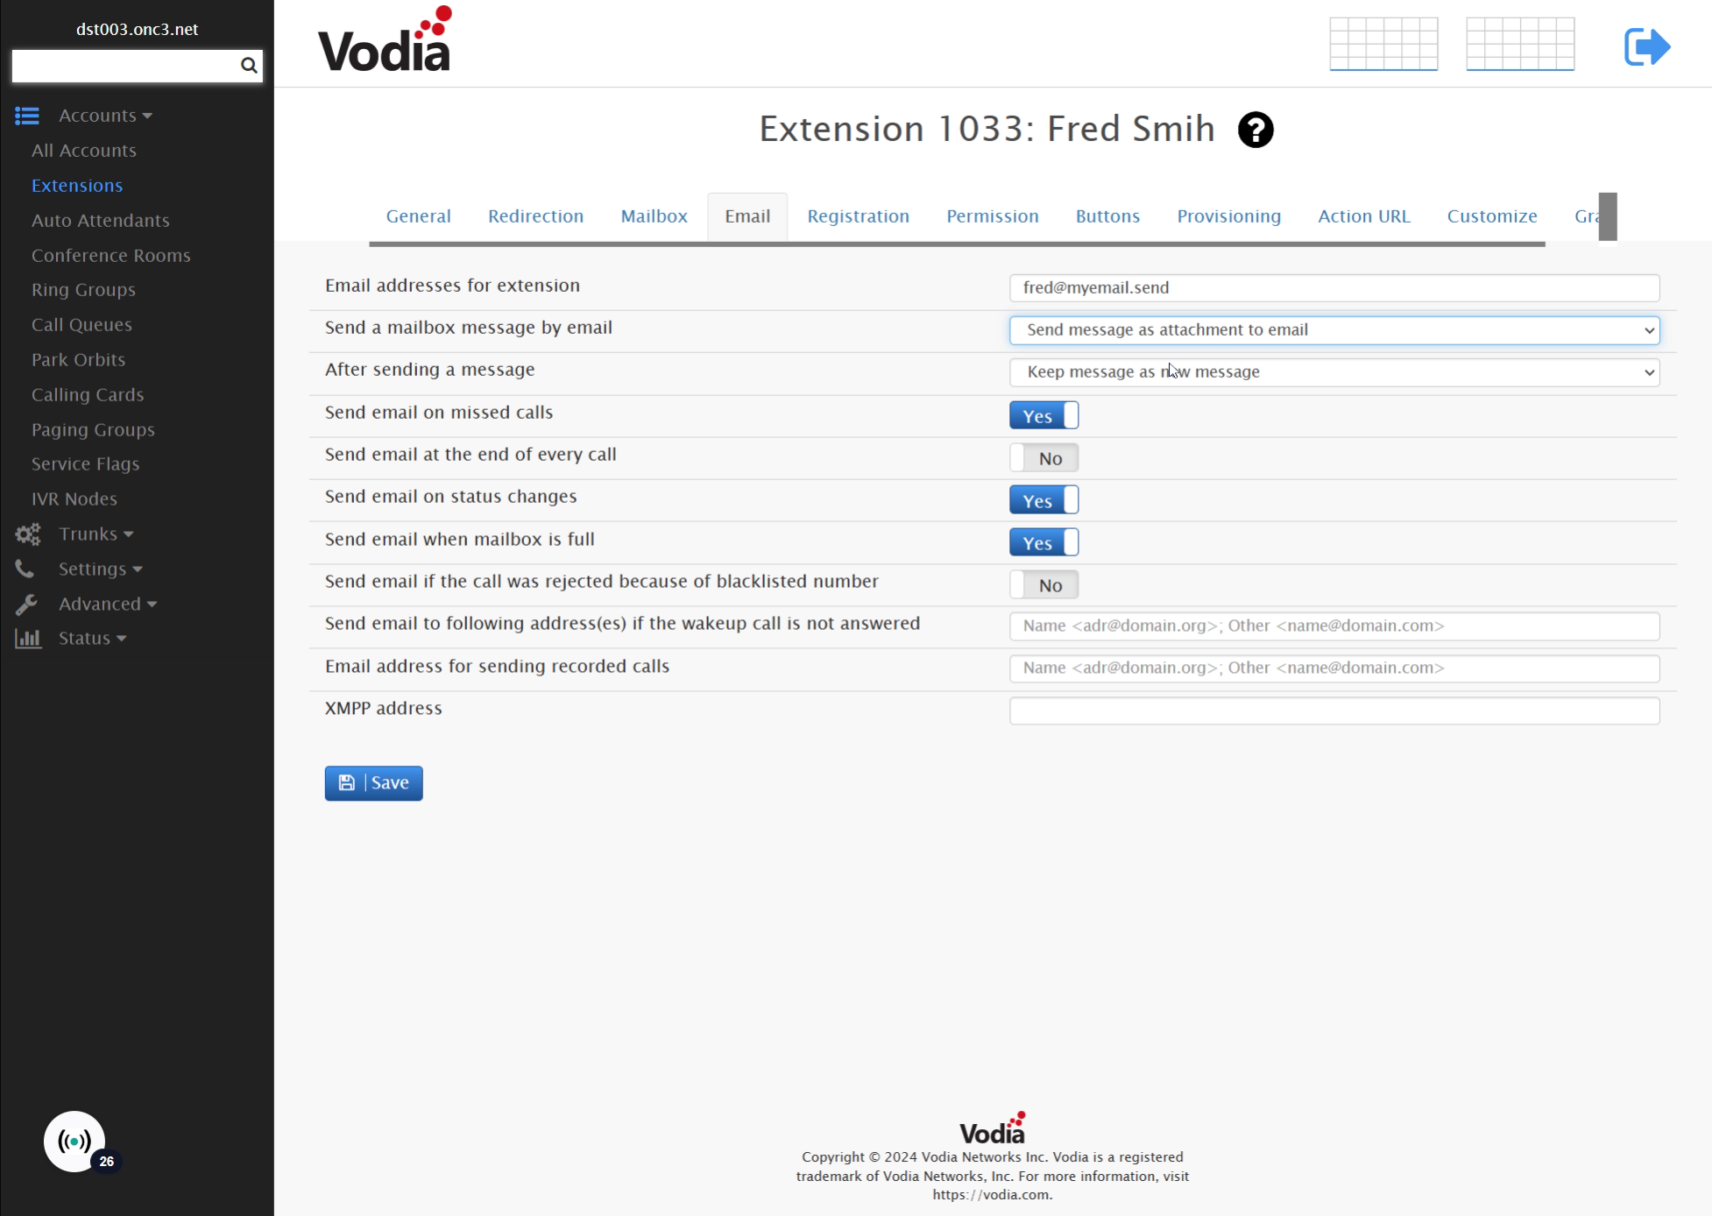Toggle Send email on status changes
The width and height of the screenshot is (1712, 1216).
pyautogui.click(x=1043, y=500)
